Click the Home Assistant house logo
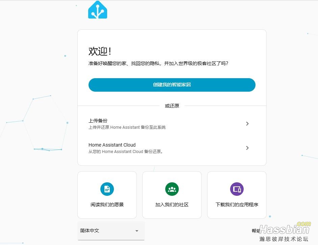 click(x=98, y=10)
